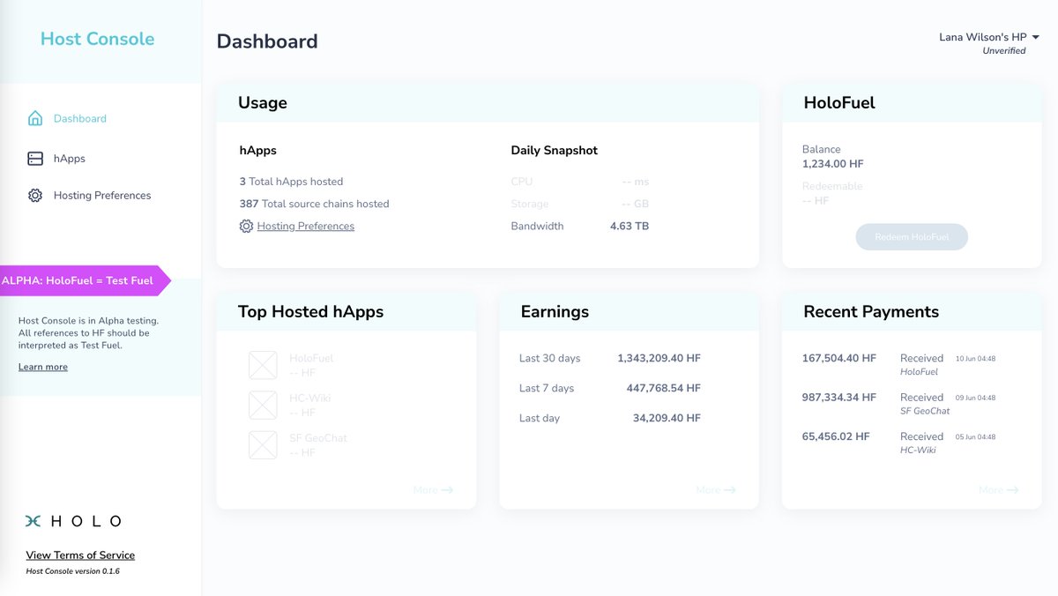
Task: Open hApps page from sidebar menu
Action: point(70,159)
